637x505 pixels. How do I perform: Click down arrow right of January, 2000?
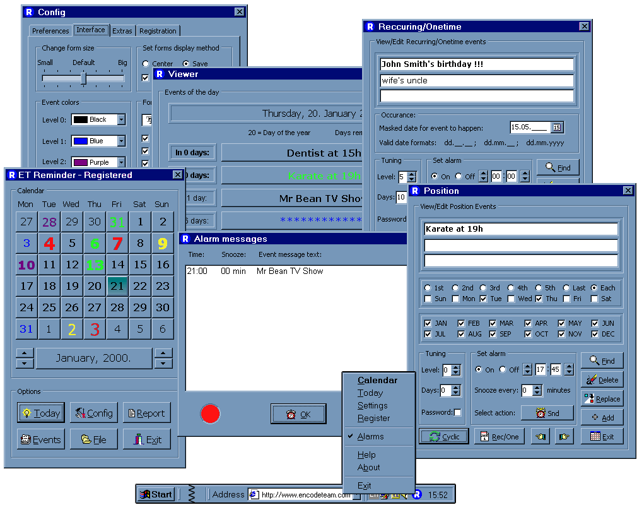coord(163,363)
